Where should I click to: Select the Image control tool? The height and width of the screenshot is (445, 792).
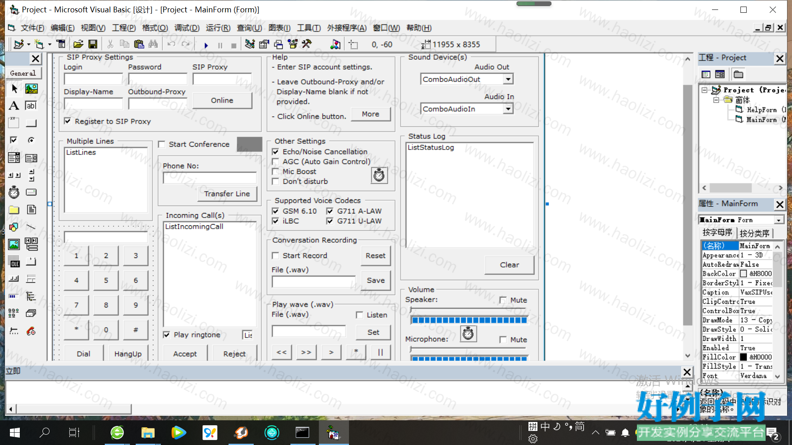pyautogui.click(x=14, y=244)
